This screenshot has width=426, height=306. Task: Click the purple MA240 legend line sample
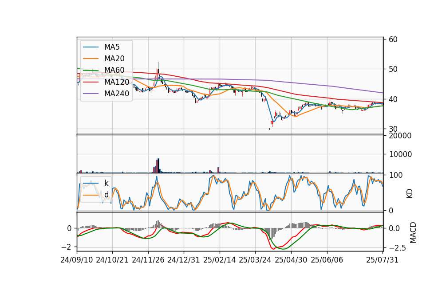point(91,94)
